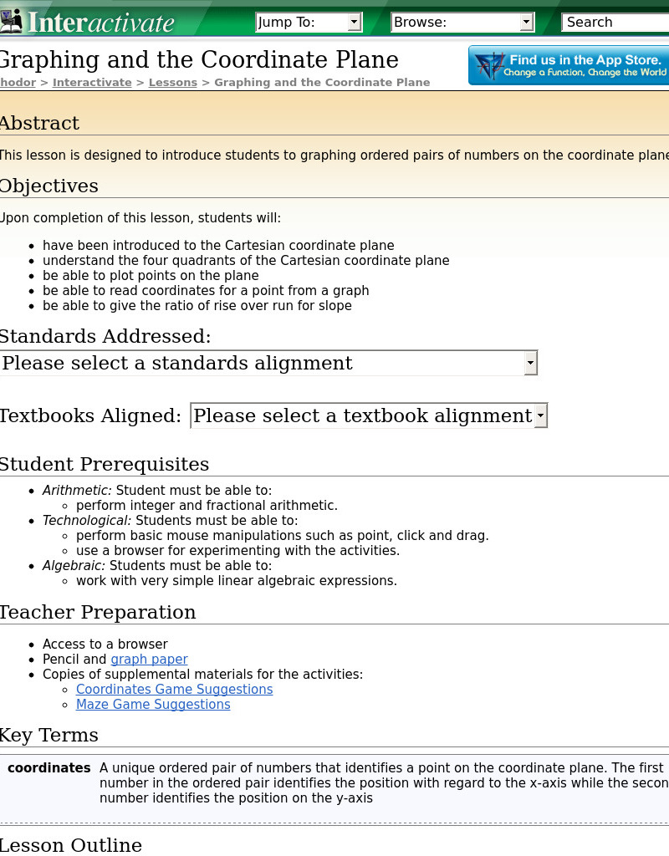
Task: Click the textbook dropdown arrow
Action: [x=540, y=415]
